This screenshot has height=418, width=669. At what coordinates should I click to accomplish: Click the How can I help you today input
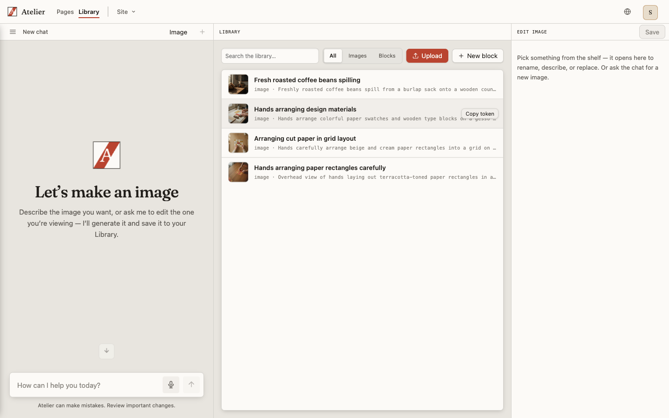coord(87,385)
